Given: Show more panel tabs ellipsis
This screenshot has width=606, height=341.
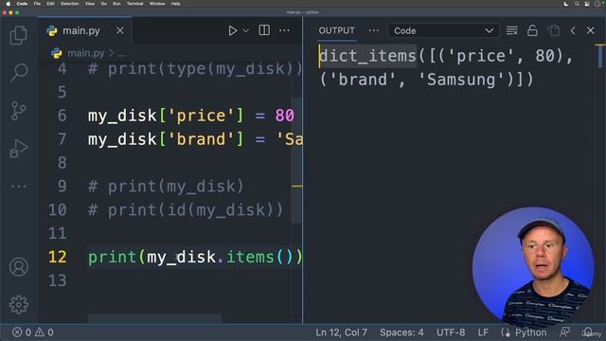Looking at the screenshot, I should (374, 30).
